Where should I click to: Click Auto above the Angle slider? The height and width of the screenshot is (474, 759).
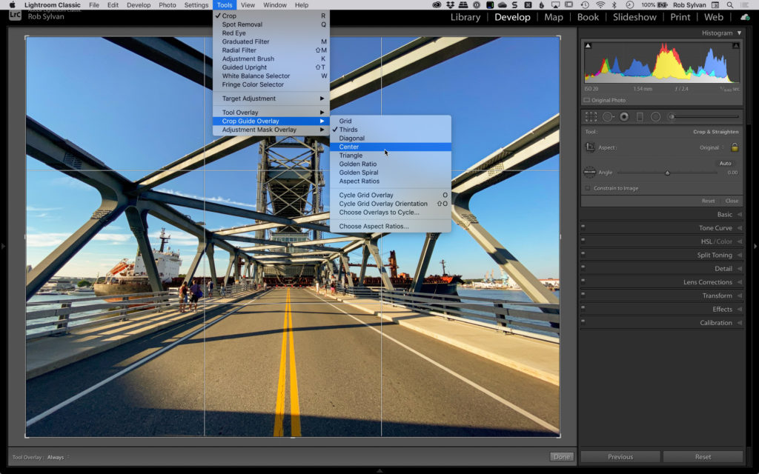coord(725,163)
